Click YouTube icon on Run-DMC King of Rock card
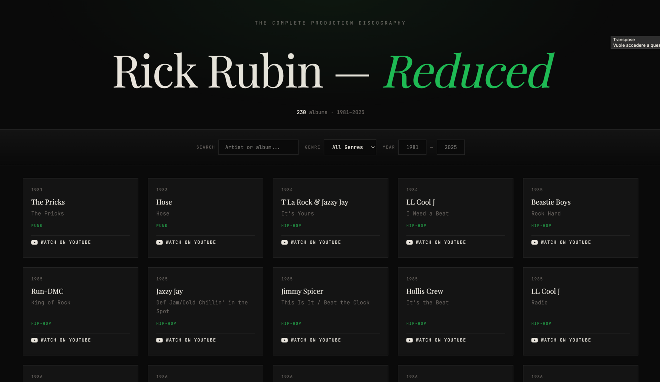This screenshot has height=382, width=660. click(x=34, y=340)
